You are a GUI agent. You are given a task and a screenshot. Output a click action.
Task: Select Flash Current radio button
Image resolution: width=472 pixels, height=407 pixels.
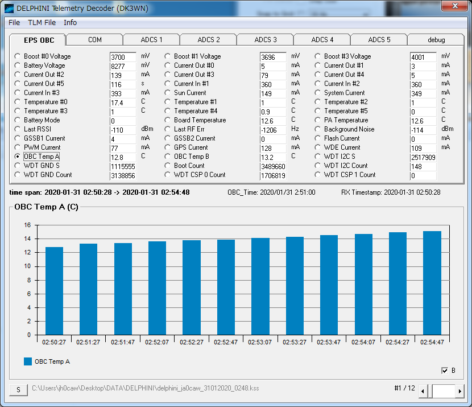317,138
